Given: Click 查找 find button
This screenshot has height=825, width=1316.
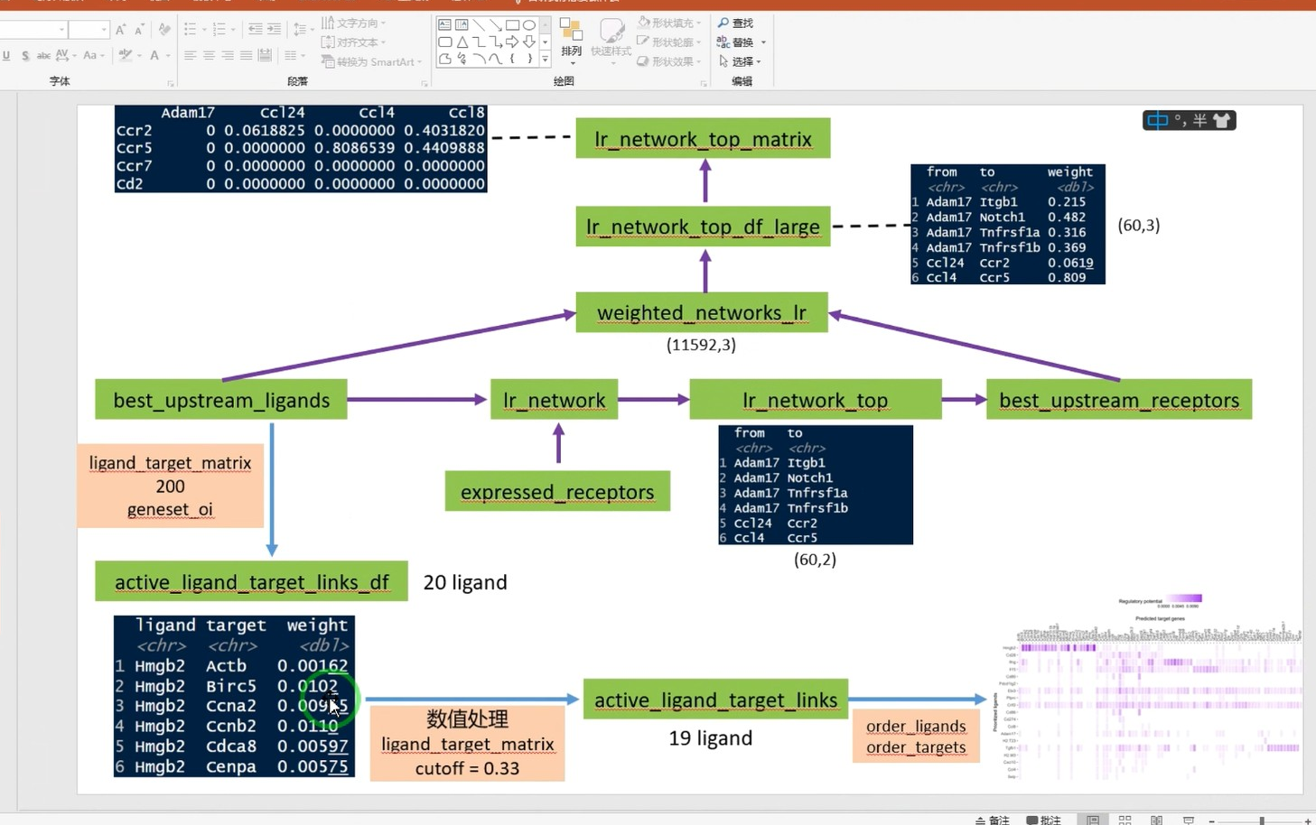Looking at the screenshot, I should [x=736, y=23].
